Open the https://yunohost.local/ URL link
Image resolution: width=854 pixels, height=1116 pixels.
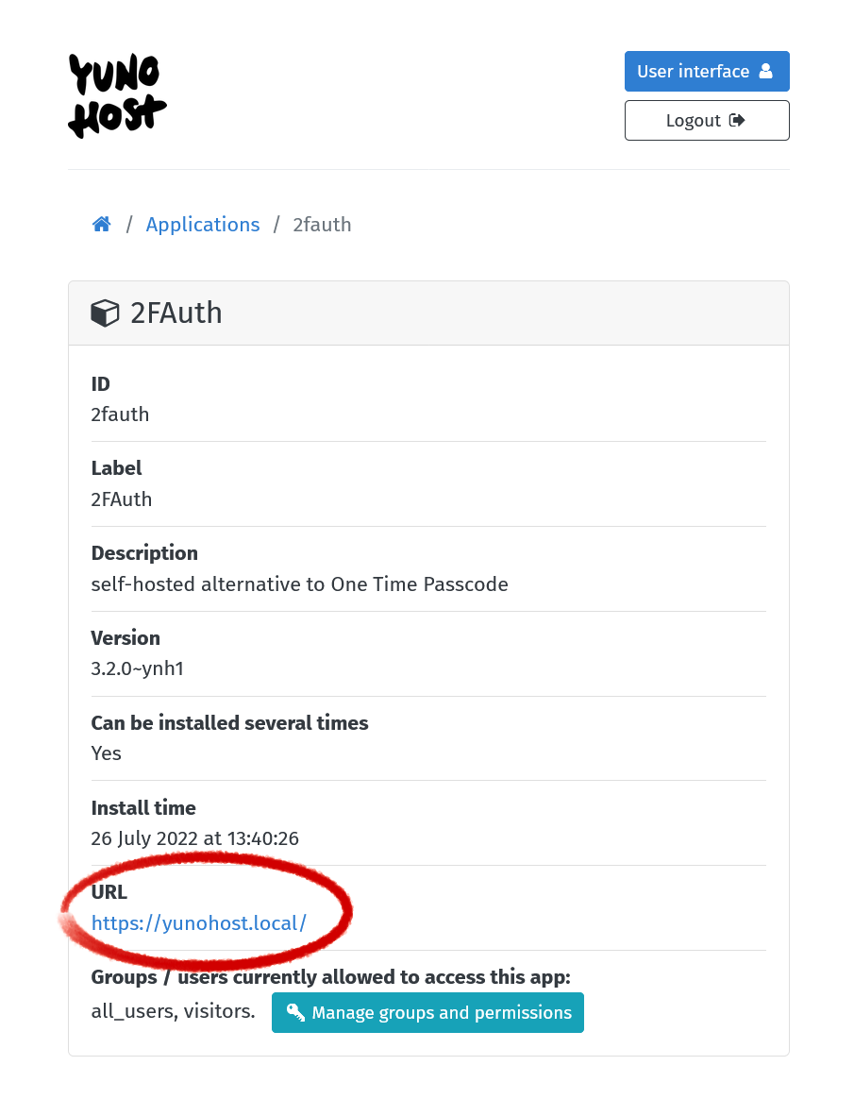pyautogui.click(x=199, y=923)
